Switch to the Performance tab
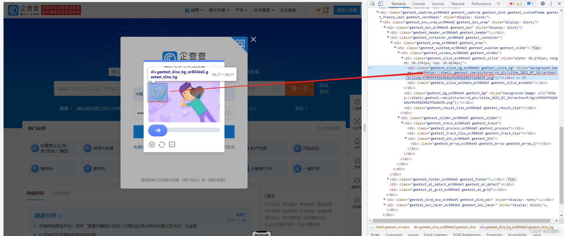The image size is (564, 236). click(481, 4)
